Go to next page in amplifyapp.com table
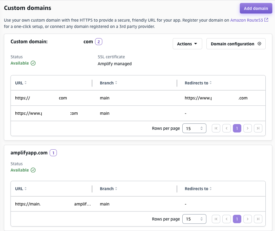The width and height of the screenshot is (275, 231). click(x=247, y=219)
